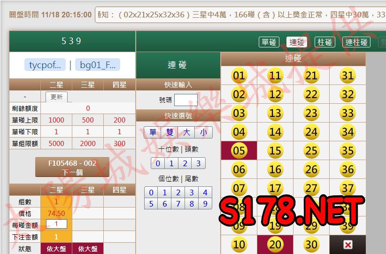Pick ball 06 in 連碰 grid

point(239,169)
